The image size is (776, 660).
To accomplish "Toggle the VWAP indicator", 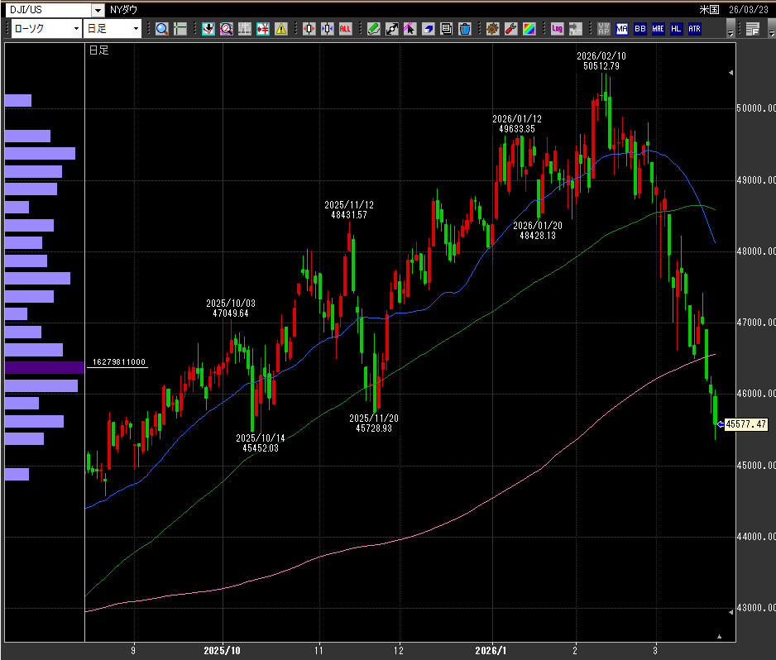I will [604, 29].
